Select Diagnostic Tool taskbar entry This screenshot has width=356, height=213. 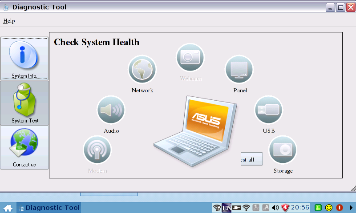[x=49, y=208]
